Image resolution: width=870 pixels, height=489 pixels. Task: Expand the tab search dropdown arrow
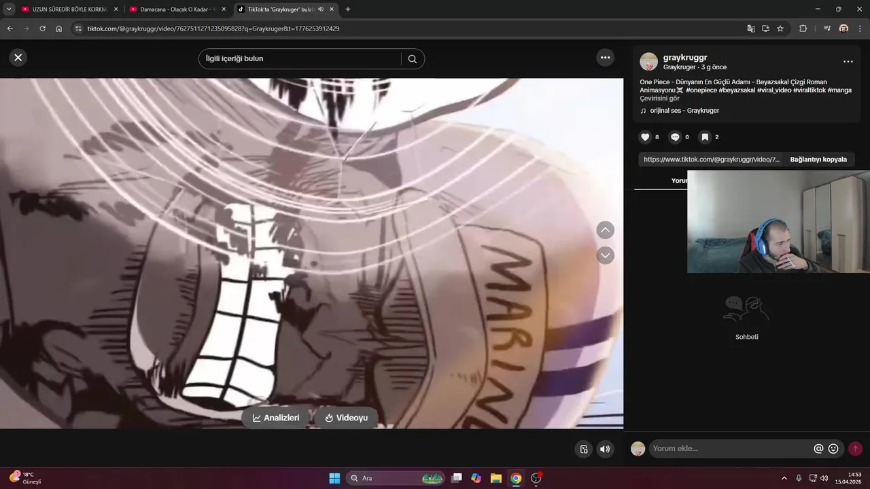coord(9,10)
